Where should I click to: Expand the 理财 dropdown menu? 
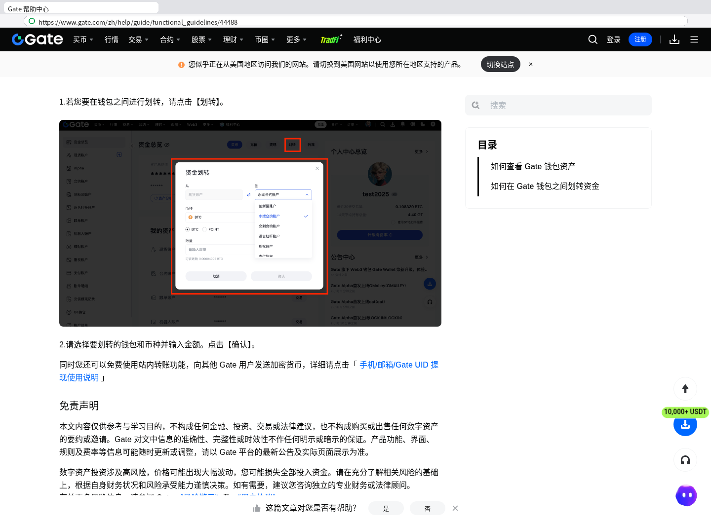coord(233,39)
